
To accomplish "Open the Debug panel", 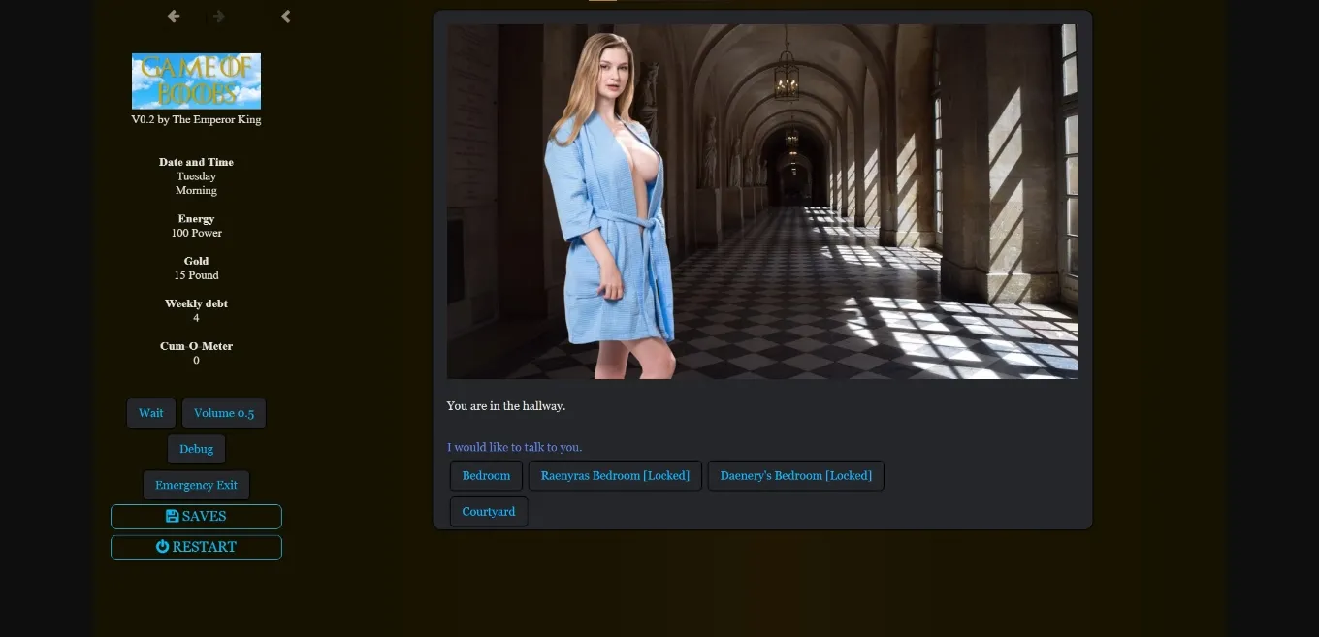I will click(x=196, y=449).
